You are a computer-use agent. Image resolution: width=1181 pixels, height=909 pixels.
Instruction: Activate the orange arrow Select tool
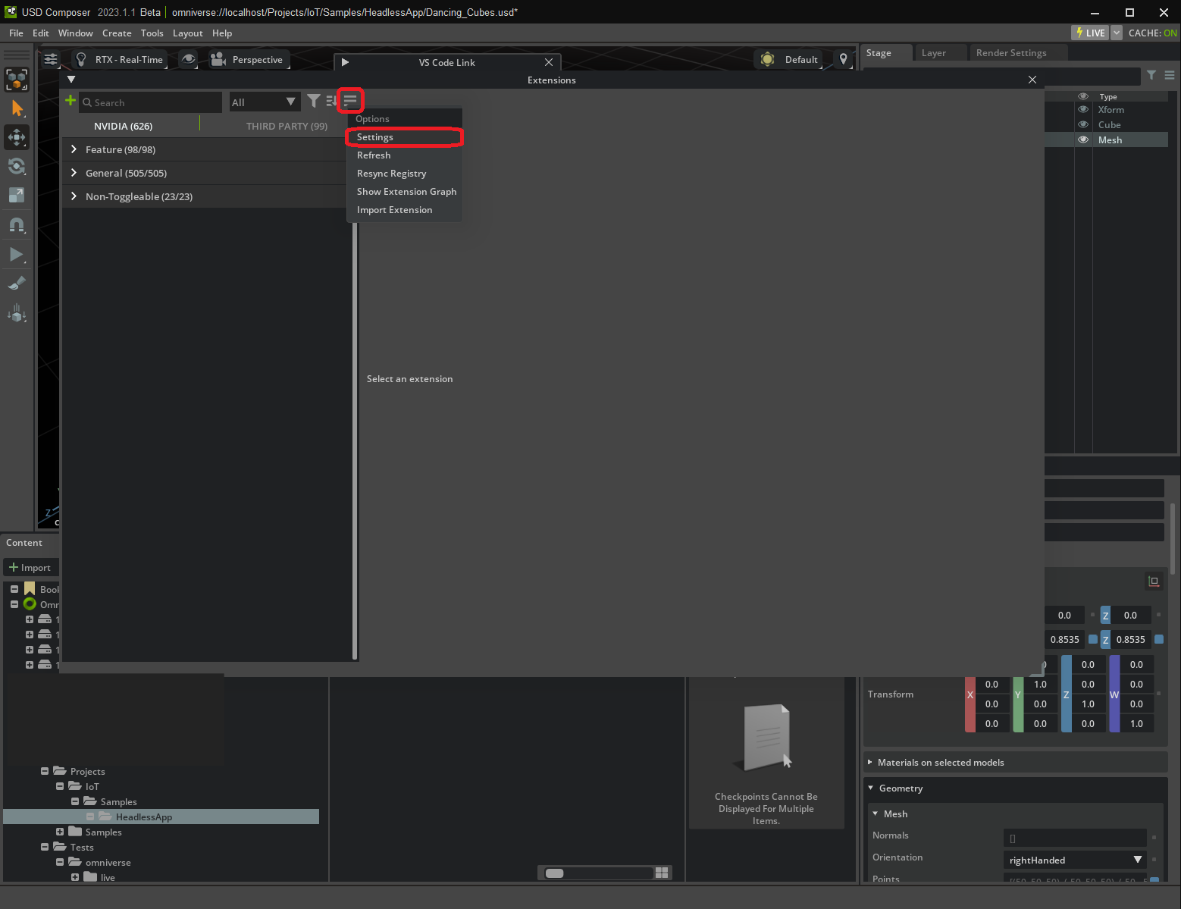coord(17,108)
